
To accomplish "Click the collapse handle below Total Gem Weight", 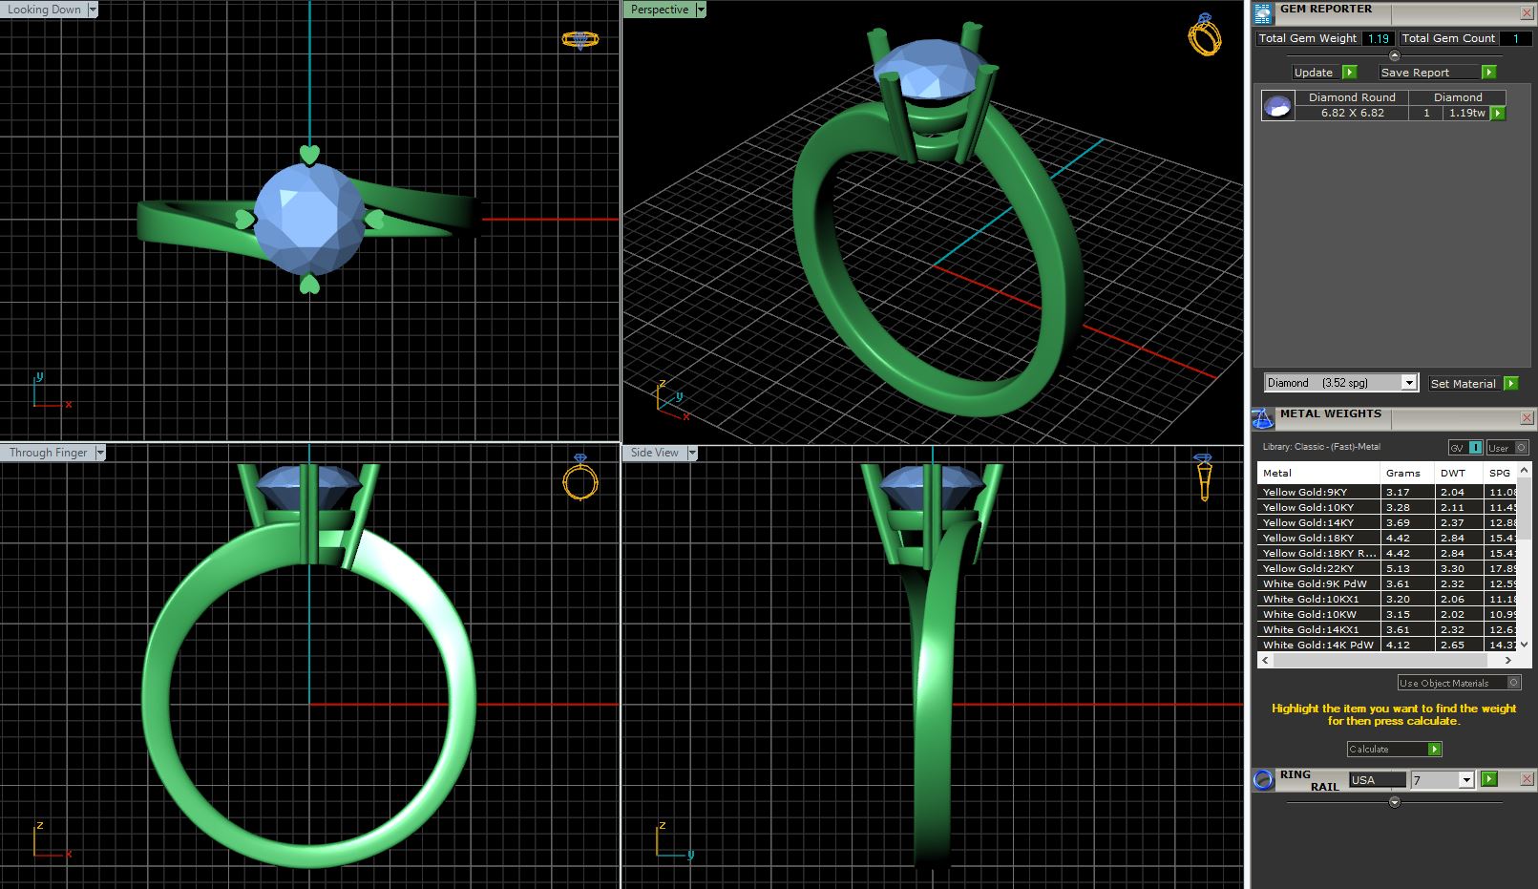I will (1394, 55).
